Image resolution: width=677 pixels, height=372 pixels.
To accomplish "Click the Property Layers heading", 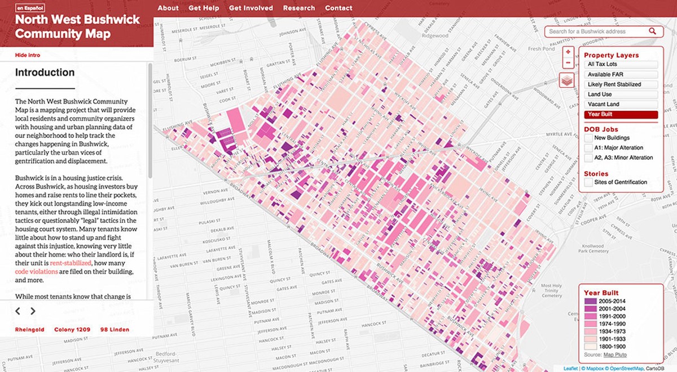I will 612,55.
